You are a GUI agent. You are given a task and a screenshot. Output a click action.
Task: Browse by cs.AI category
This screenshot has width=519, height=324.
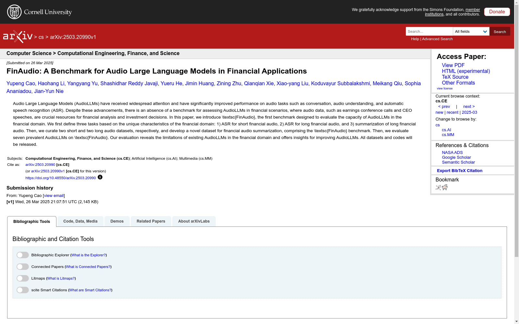coord(446,130)
